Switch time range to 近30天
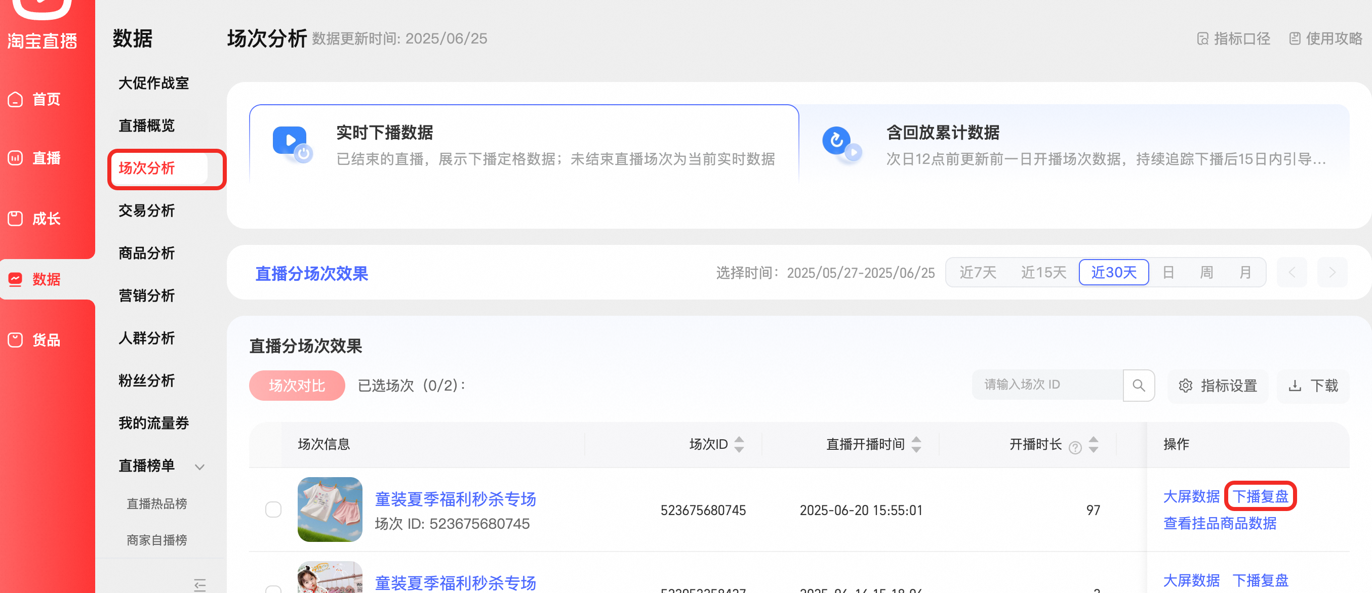The height and width of the screenshot is (593, 1372). coord(1113,273)
